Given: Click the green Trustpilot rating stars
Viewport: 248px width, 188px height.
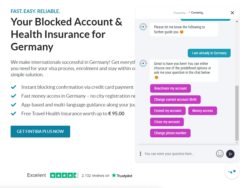Looking at the screenshot, I should (x=64, y=175).
